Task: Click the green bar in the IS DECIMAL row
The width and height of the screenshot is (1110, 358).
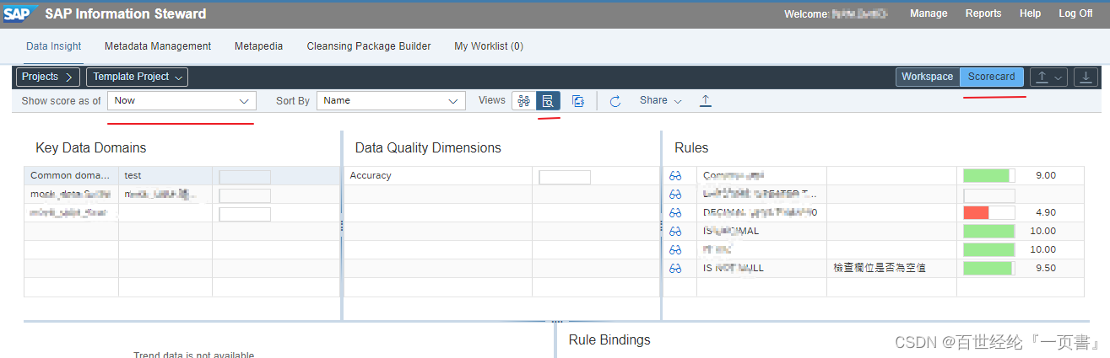Action: click(x=989, y=231)
